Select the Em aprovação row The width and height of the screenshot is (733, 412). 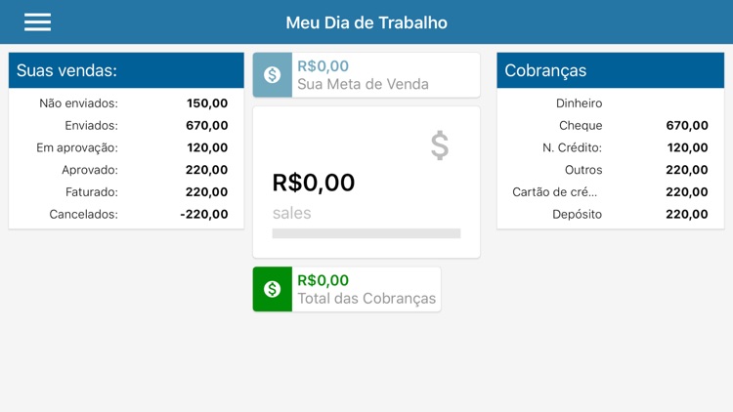click(126, 147)
